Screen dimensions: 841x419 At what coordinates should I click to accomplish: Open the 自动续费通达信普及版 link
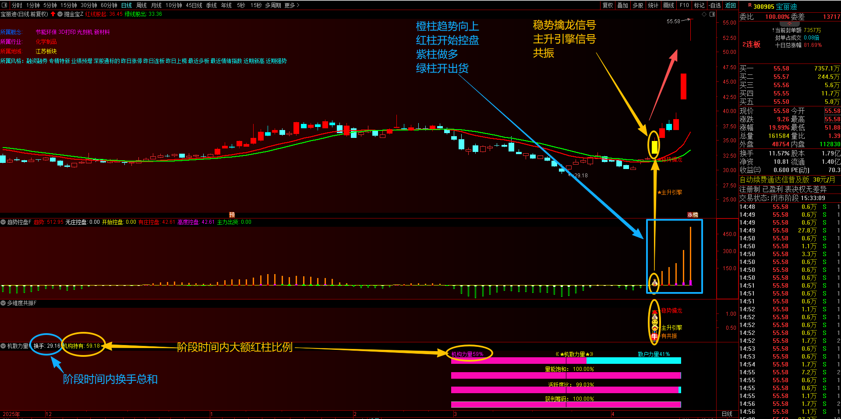pos(774,180)
